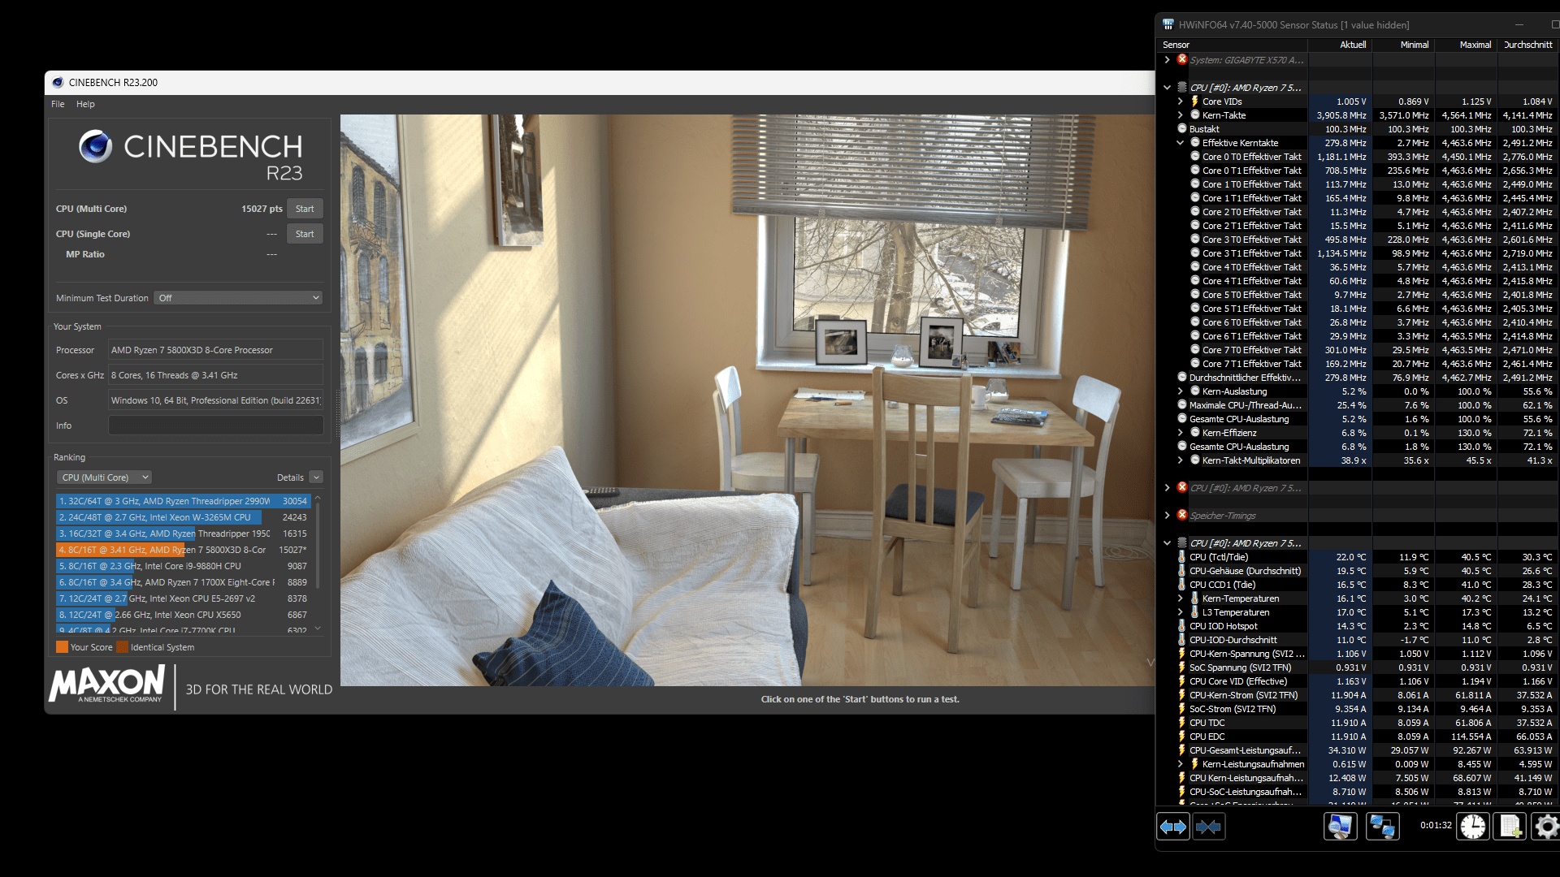Open Minimum Test Duration dropdown
This screenshot has height=877, width=1560.
239,298
